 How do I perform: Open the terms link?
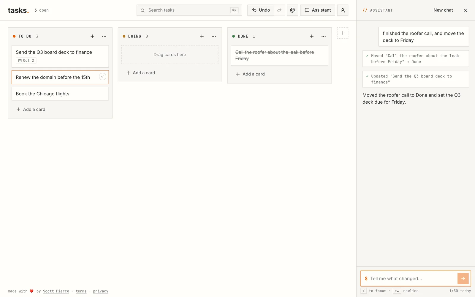[81, 291]
